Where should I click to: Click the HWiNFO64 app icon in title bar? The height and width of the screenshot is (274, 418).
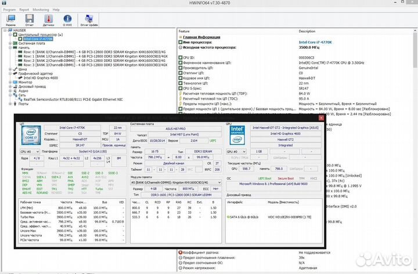[3, 3]
